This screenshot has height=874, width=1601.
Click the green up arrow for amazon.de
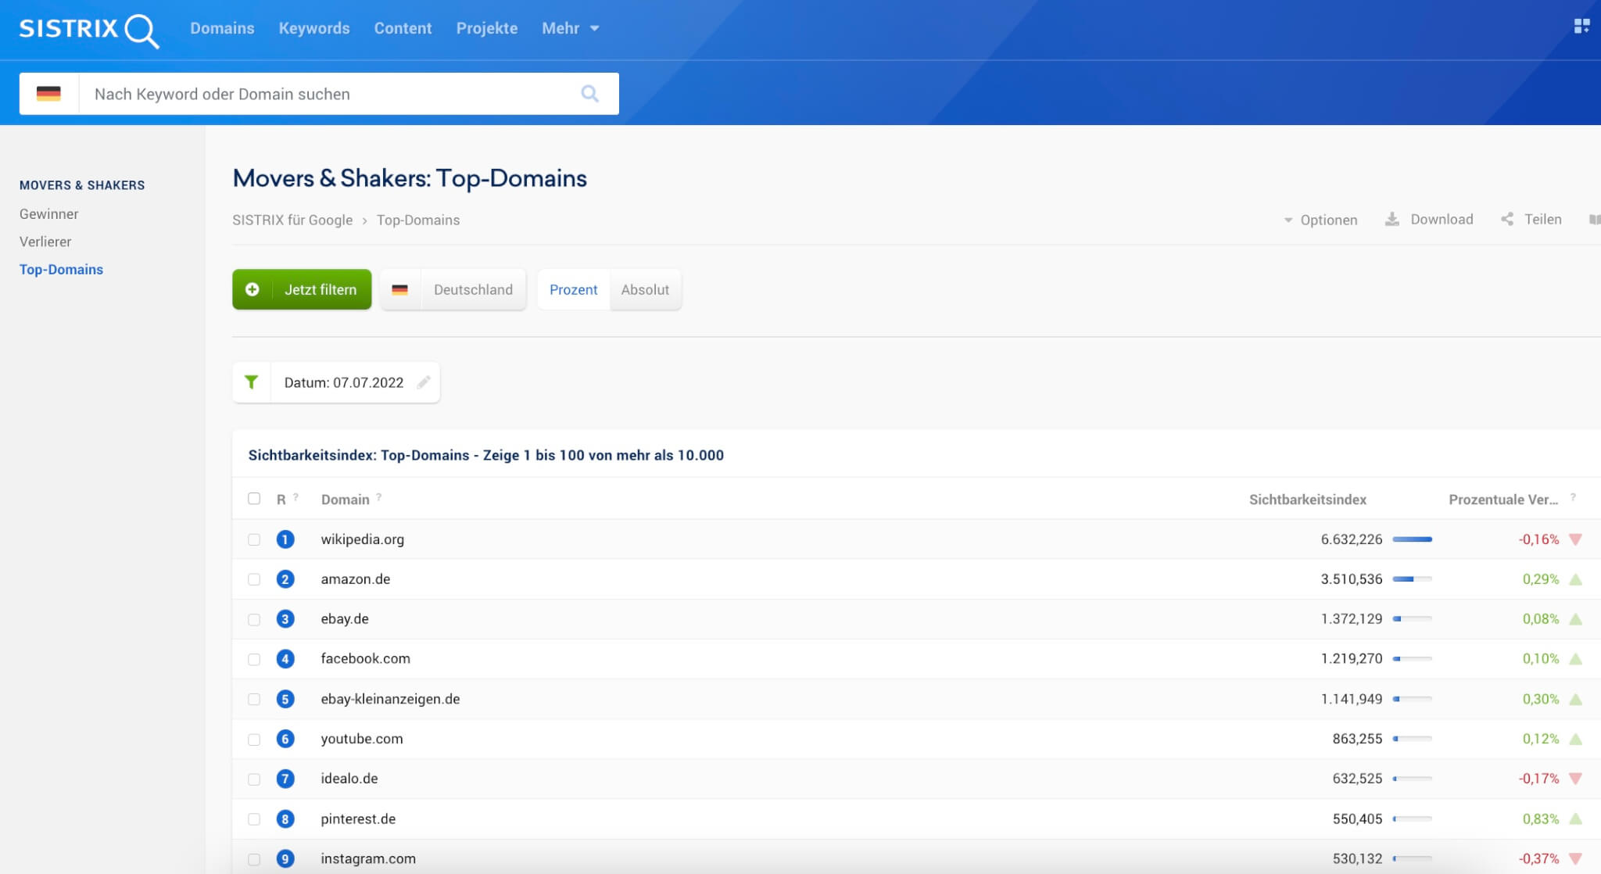(x=1575, y=579)
